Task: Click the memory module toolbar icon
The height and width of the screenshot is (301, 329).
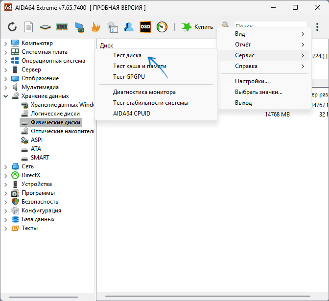Action: pos(62,27)
